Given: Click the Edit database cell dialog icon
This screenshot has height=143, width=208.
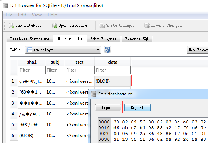Looking at the screenshot, I should tap(93, 94).
